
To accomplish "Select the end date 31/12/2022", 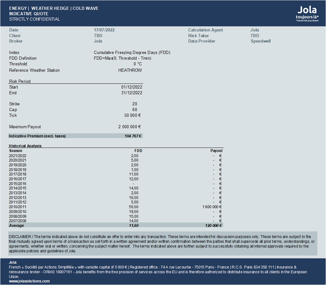I will (132, 93).
